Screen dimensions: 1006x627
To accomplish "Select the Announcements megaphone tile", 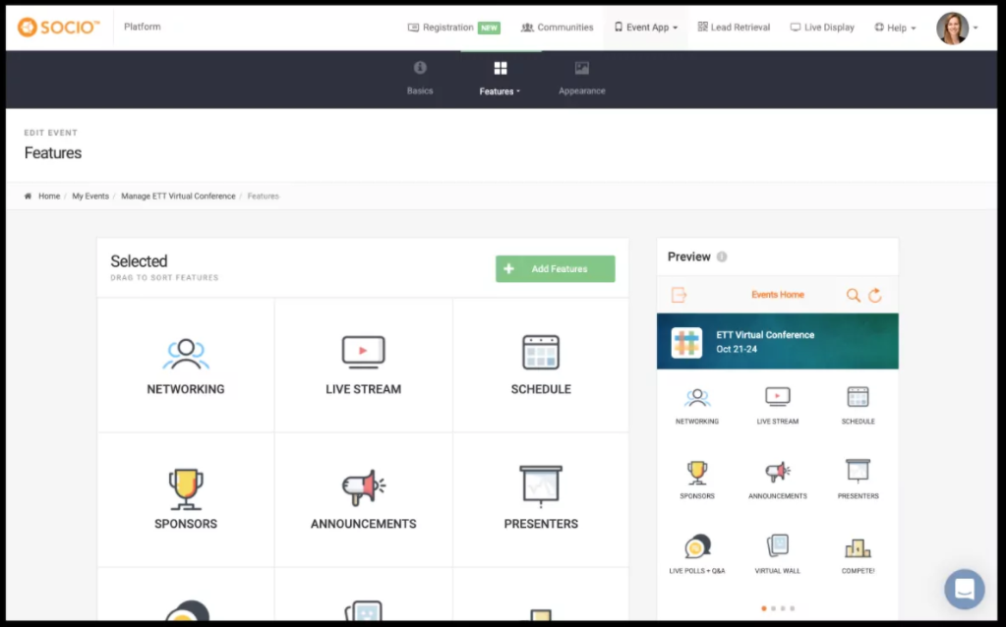I will [363, 499].
